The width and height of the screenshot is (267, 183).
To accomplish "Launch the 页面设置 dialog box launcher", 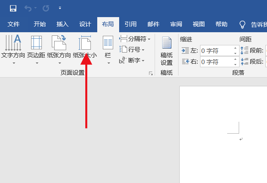I will click(151, 74).
